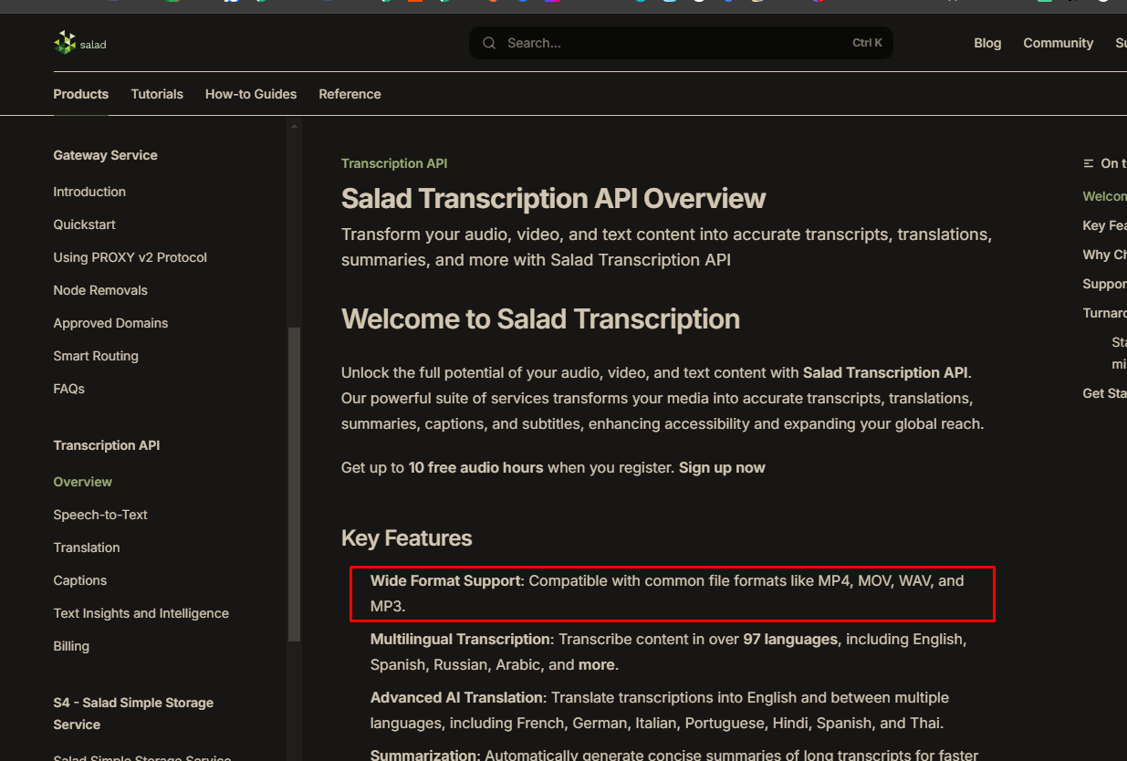Open the Blog link in header
Screen dimensions: 1127x761
click(x=987, y=43)
